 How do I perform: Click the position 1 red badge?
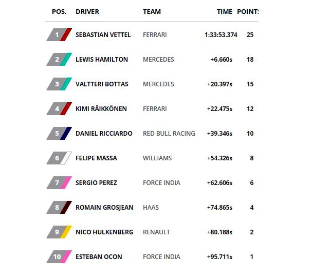tap(59, 35)
